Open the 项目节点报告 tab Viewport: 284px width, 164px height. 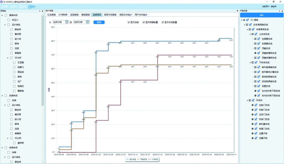(x=110, y=15)
